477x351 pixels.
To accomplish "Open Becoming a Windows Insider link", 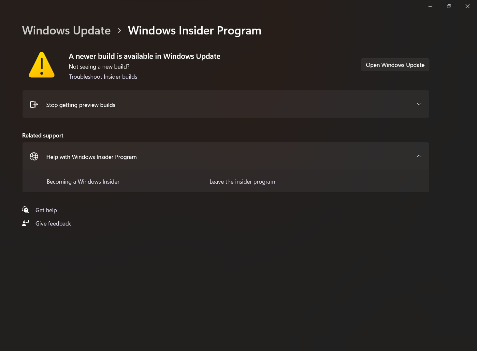I will 83,182.
